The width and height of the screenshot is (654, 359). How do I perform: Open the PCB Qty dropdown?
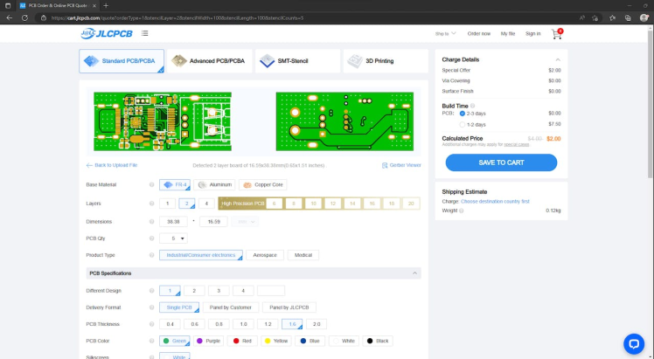click(x=173, y=238)
